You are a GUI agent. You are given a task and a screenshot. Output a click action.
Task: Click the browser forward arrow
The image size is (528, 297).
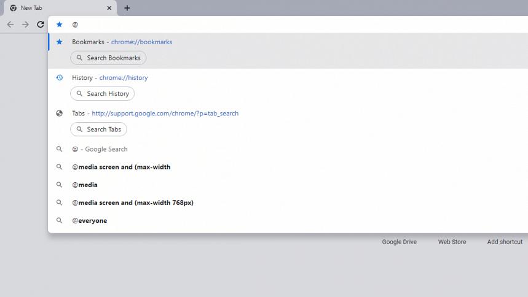pos(25,25)
